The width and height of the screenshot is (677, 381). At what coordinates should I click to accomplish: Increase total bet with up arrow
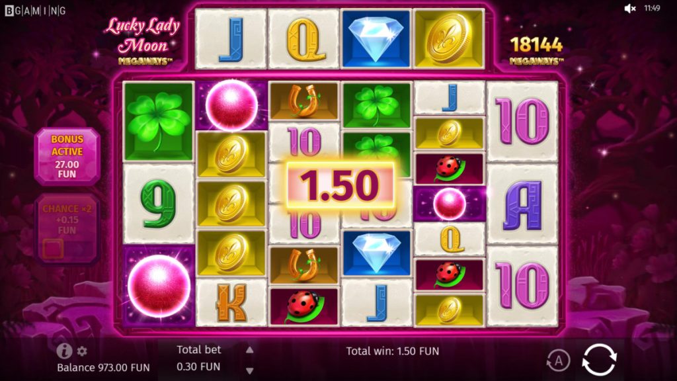click(249, 350)
